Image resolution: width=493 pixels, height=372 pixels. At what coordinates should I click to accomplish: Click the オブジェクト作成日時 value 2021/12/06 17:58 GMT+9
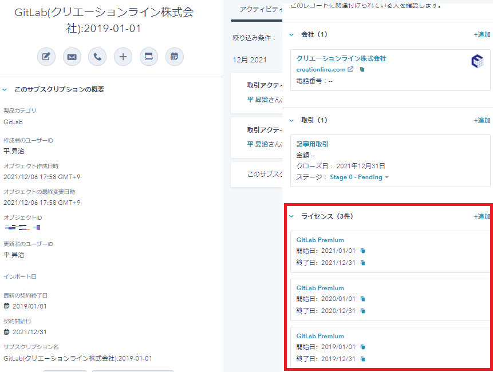point(42,177)
